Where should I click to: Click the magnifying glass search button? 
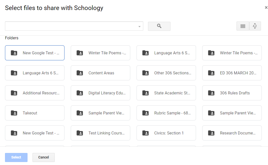click(x=159, y=26)
